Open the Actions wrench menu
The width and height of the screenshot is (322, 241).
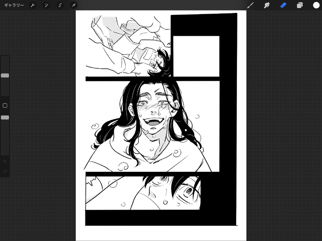coord(33,5)
